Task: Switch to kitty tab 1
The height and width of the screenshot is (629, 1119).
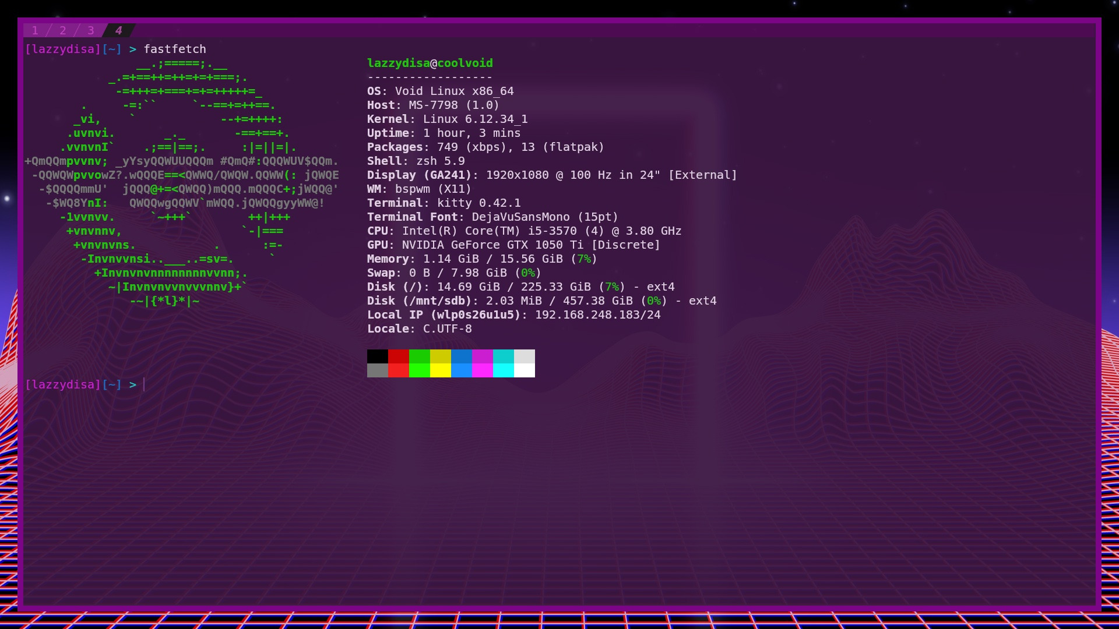Action: (35, 30)
